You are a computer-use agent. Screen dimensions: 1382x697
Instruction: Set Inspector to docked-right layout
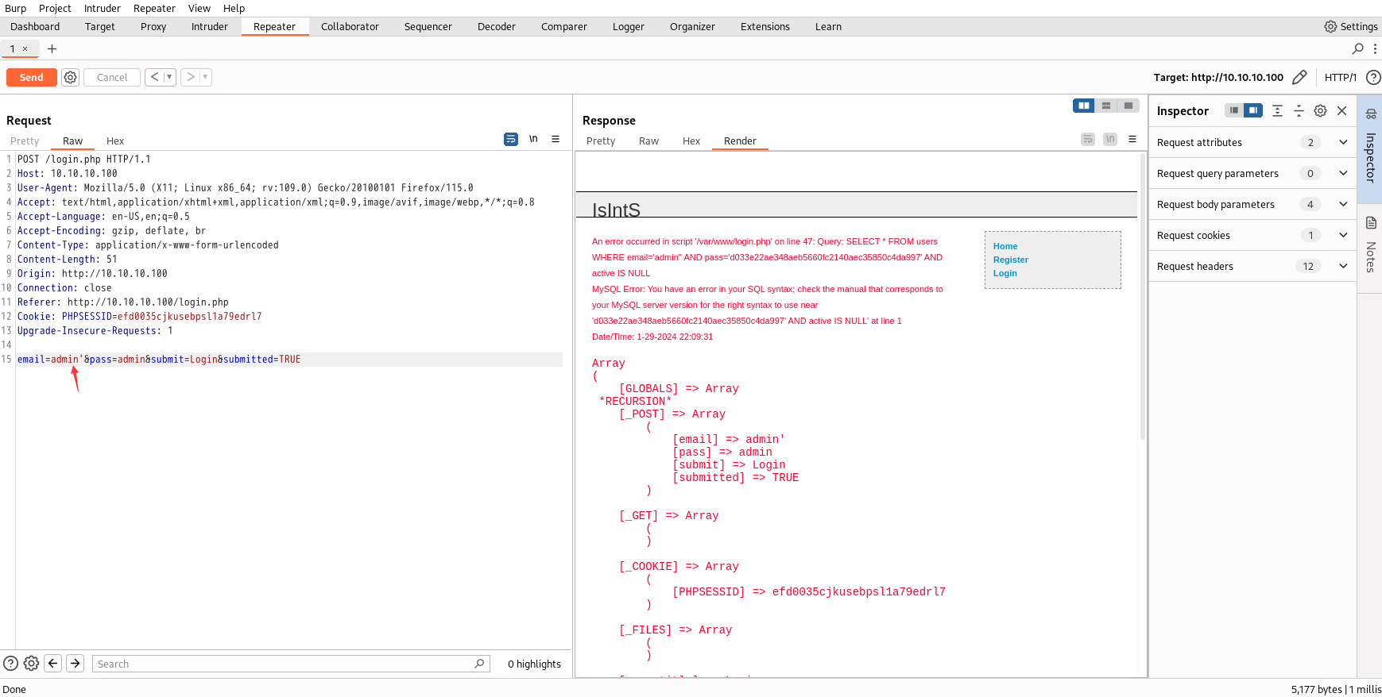tap(1253, 110)
